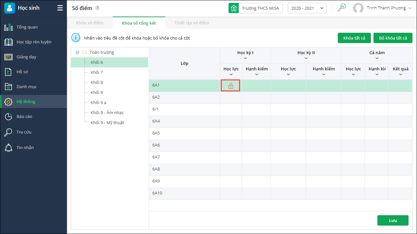Click the Bỏ khóa tất cả button
417x234 pixels.
coord(393,38)
